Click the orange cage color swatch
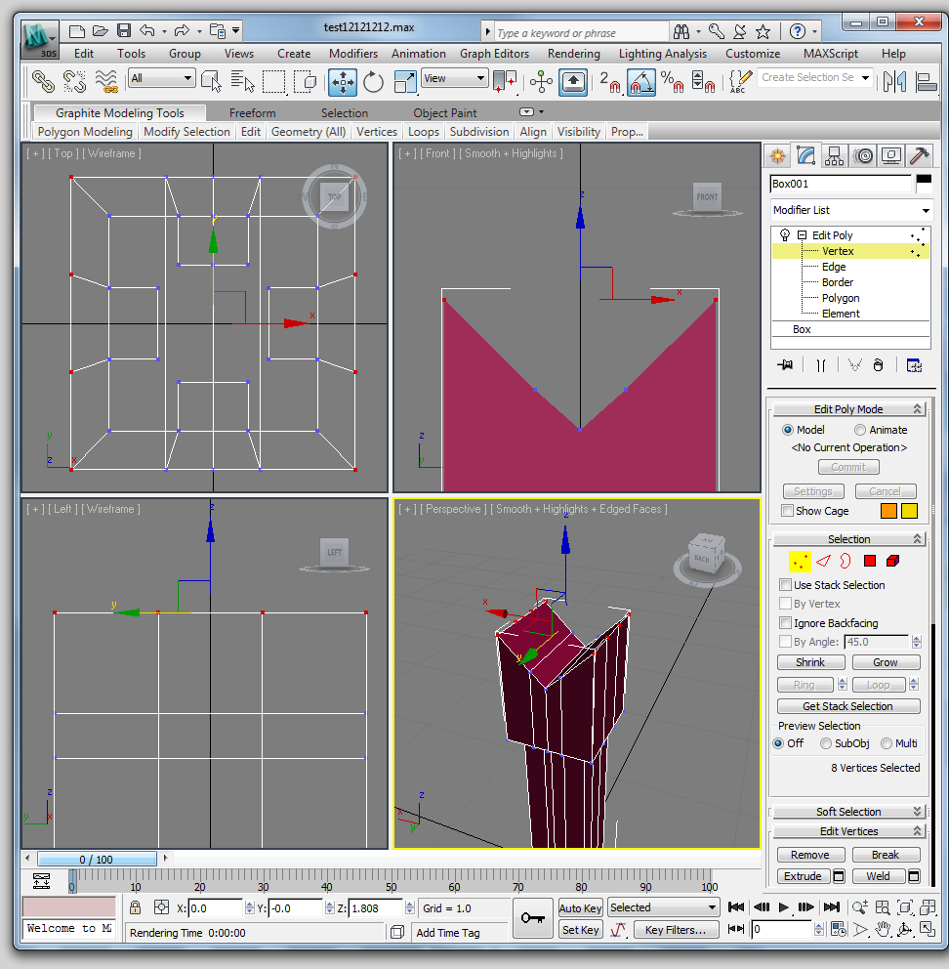The height and width of the screenshot is (969, 949). (888, 511)
